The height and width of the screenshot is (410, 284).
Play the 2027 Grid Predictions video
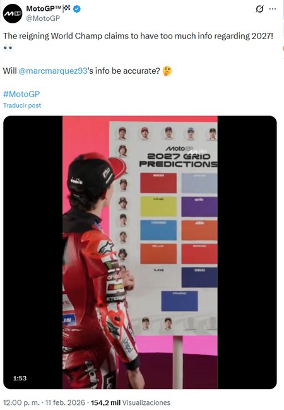pyautogui.click(x=140, y=252)
